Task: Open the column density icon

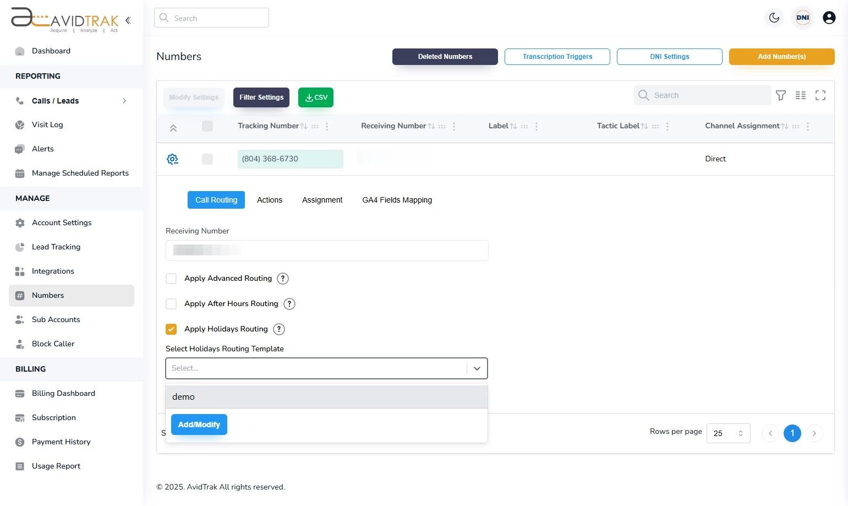Action: click(801, 95)
